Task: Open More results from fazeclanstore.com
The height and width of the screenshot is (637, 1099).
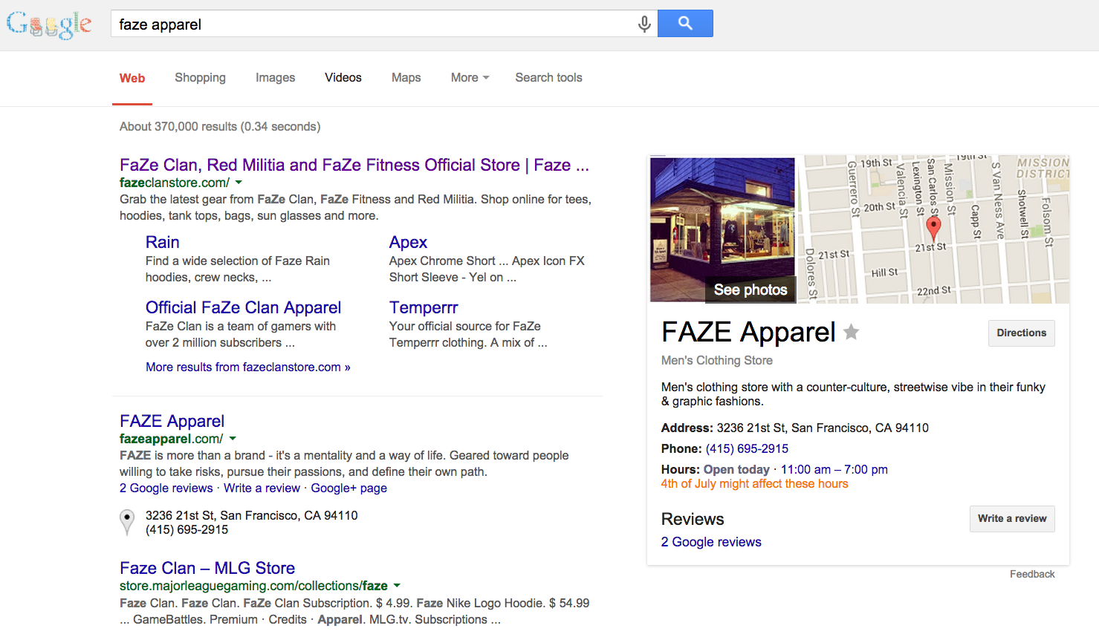Action: (x=247, y=367)
